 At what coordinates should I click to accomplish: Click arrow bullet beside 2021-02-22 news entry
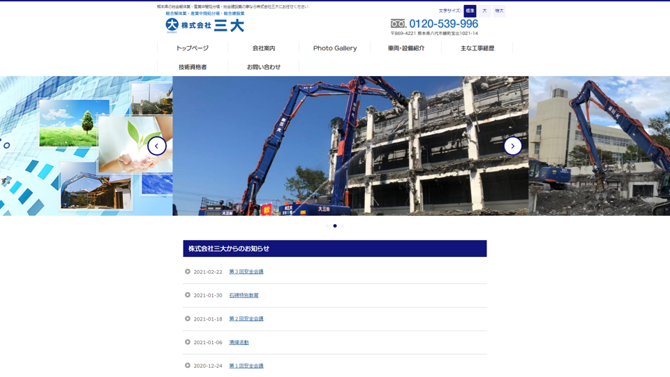[x=188, y=272]
